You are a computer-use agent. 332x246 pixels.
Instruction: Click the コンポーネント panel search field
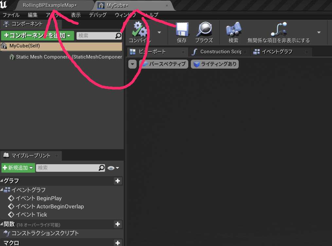tap(96, 36)
